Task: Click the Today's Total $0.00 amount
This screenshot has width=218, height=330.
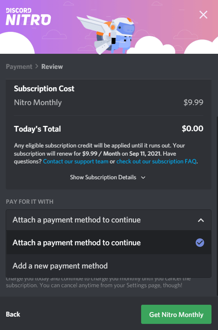Action: click(x=192, y=129)
